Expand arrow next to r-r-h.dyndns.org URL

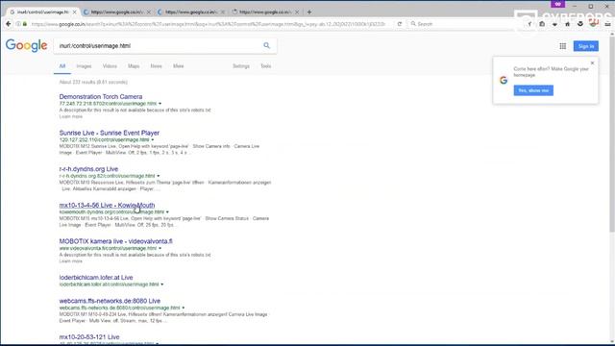[x=159, y=176]
